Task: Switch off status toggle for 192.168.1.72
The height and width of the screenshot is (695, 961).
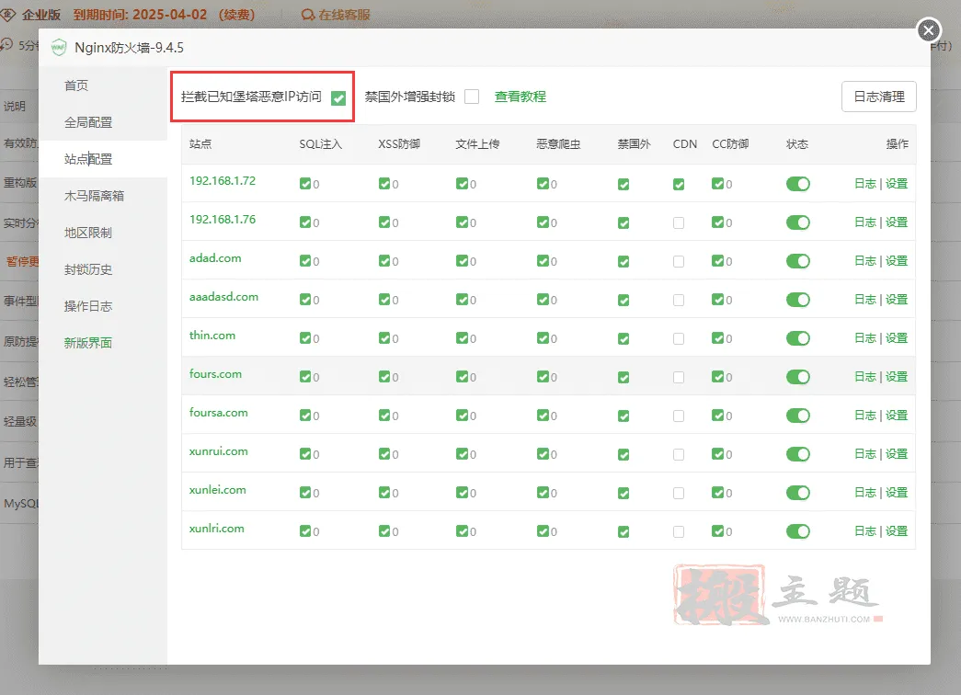Action: (798, 184)
